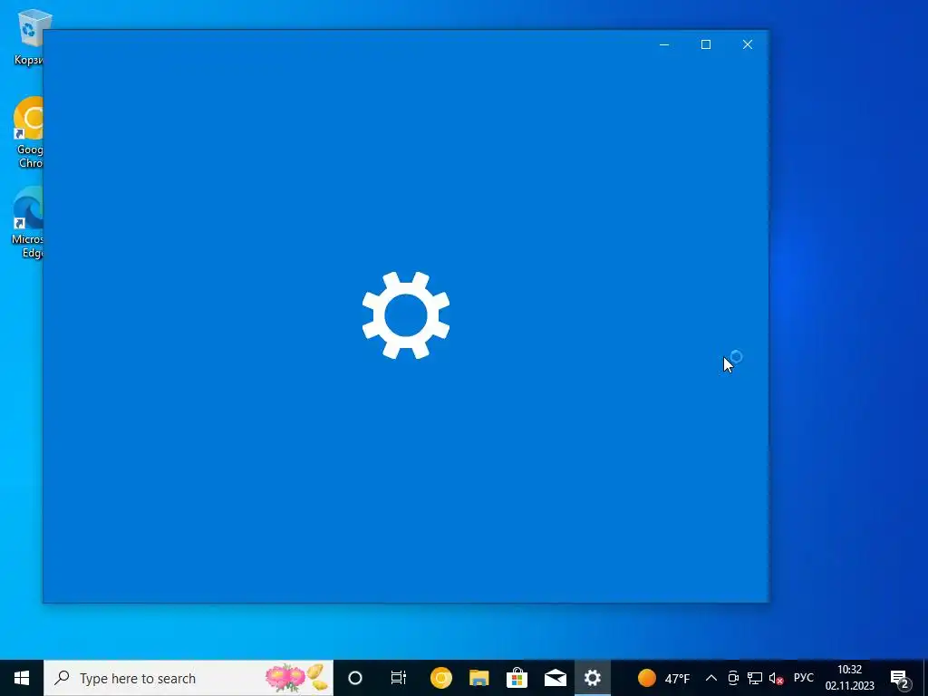Click the Type here to search box
This screenshot has width=928, height=696.
pyautogui.click(x=188, y=678)
